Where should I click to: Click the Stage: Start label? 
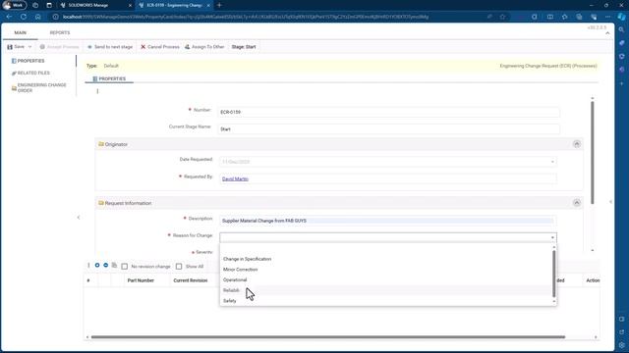pyautogui.click(x=244, y=47)
